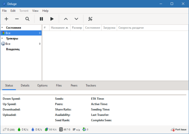Open the Help menu
This screenshot has width=189, height=134.
click(x=45, y=11)
